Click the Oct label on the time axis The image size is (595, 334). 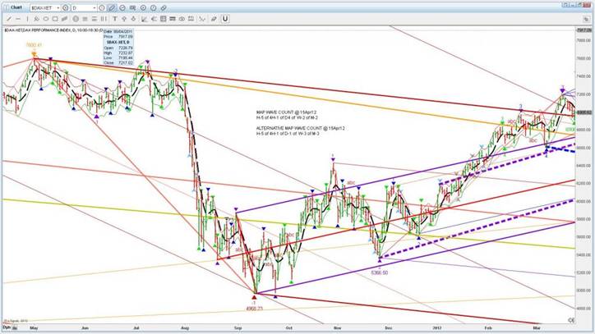288,326
